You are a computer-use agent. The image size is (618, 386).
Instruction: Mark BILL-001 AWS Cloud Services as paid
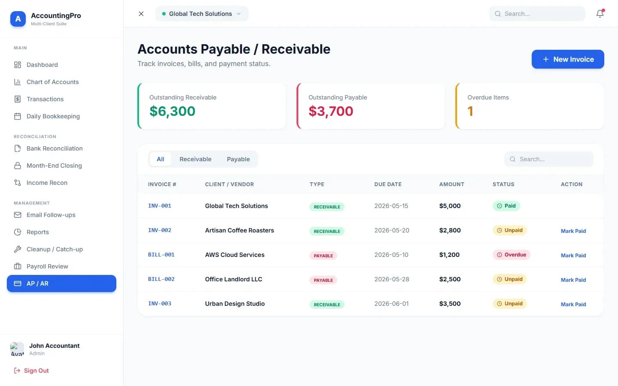click(573, 255)
